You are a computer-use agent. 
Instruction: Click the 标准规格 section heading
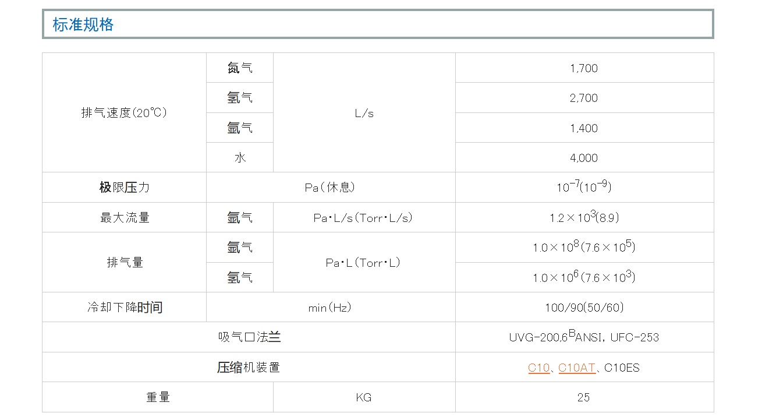tap(83, 24)
